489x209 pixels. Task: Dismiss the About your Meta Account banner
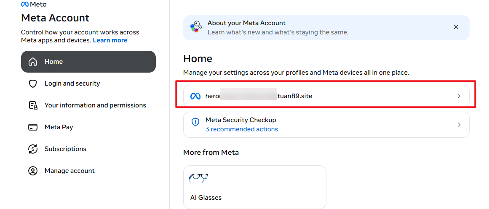(x=456, y=27)
